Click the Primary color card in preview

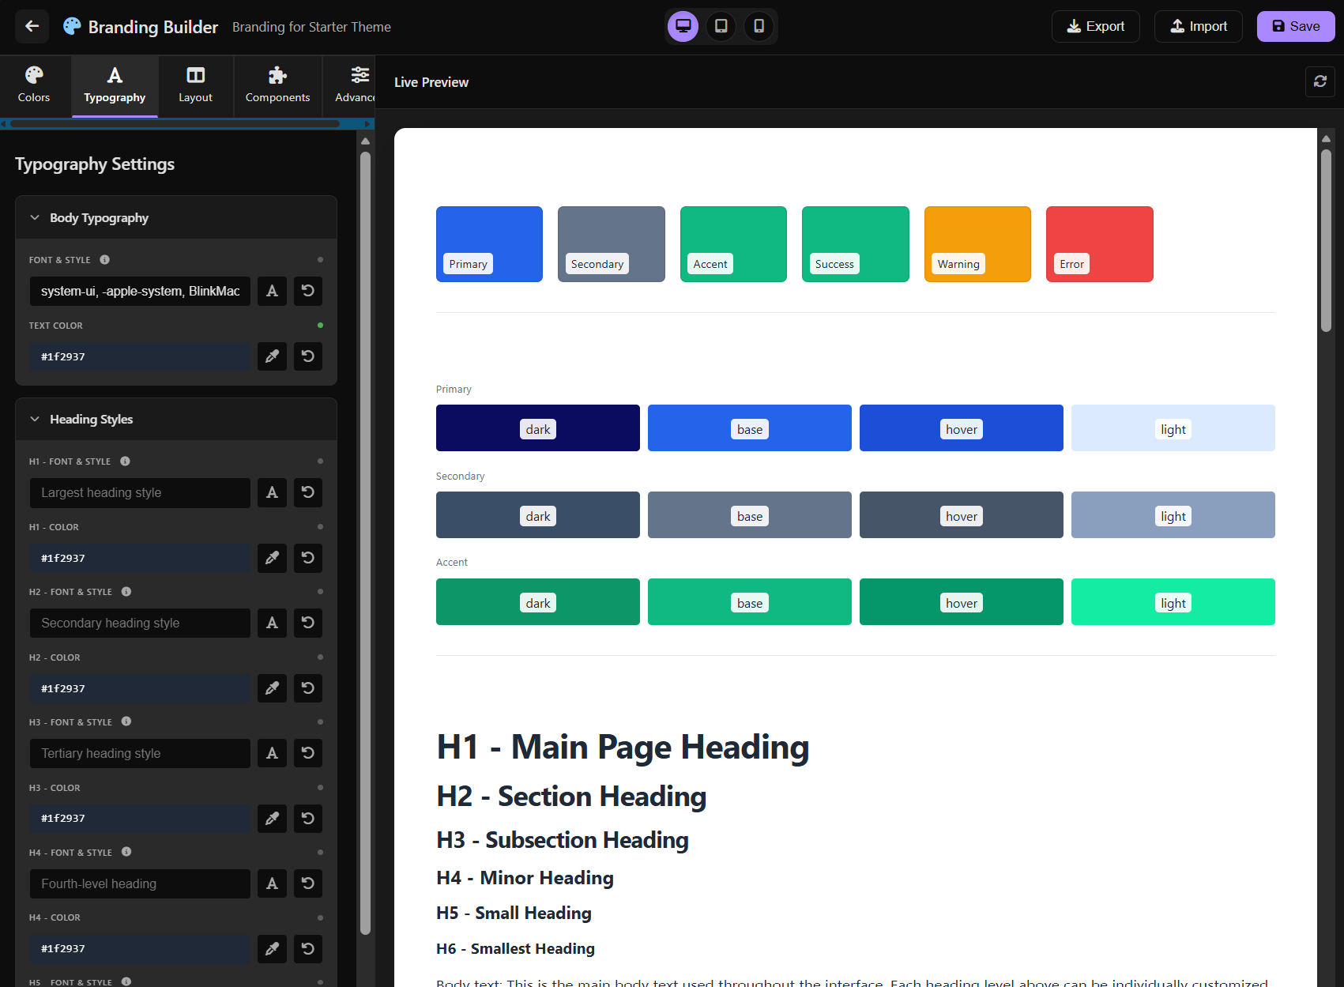489,244
